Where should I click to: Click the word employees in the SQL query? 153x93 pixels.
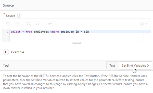41,32
